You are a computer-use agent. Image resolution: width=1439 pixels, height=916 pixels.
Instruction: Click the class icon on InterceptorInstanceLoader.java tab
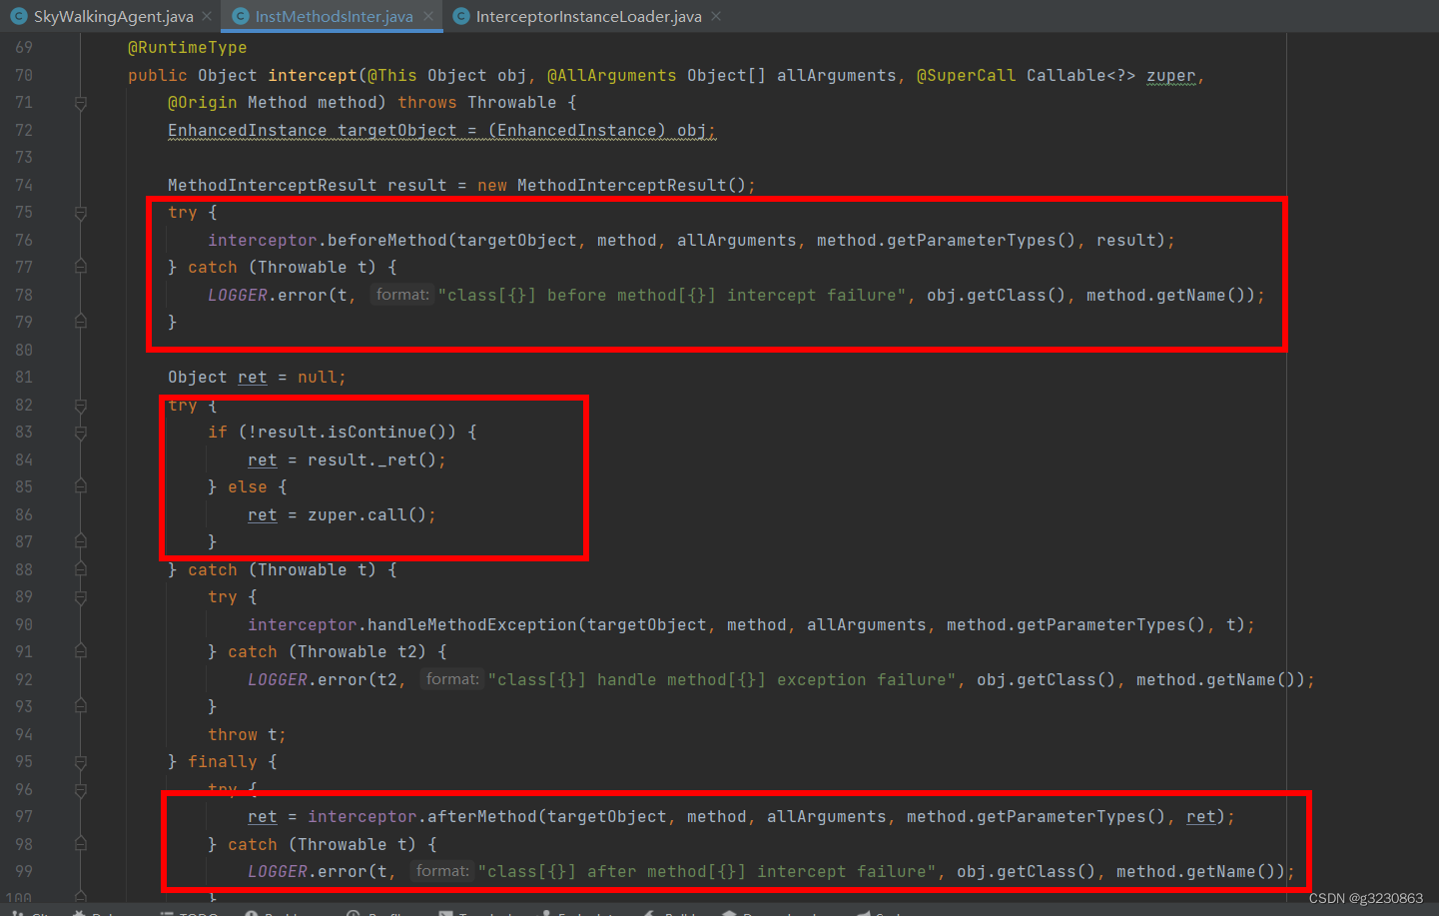[x=460, y=16]
